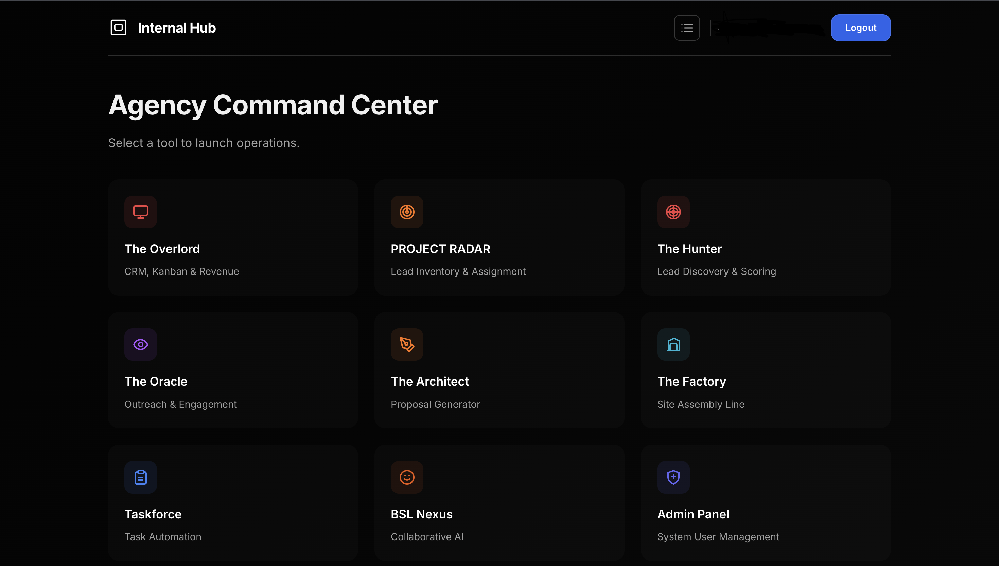Click the BSL Nexus smiley icon
Viewport: 999px width, 566px height.
click(407, 477)
